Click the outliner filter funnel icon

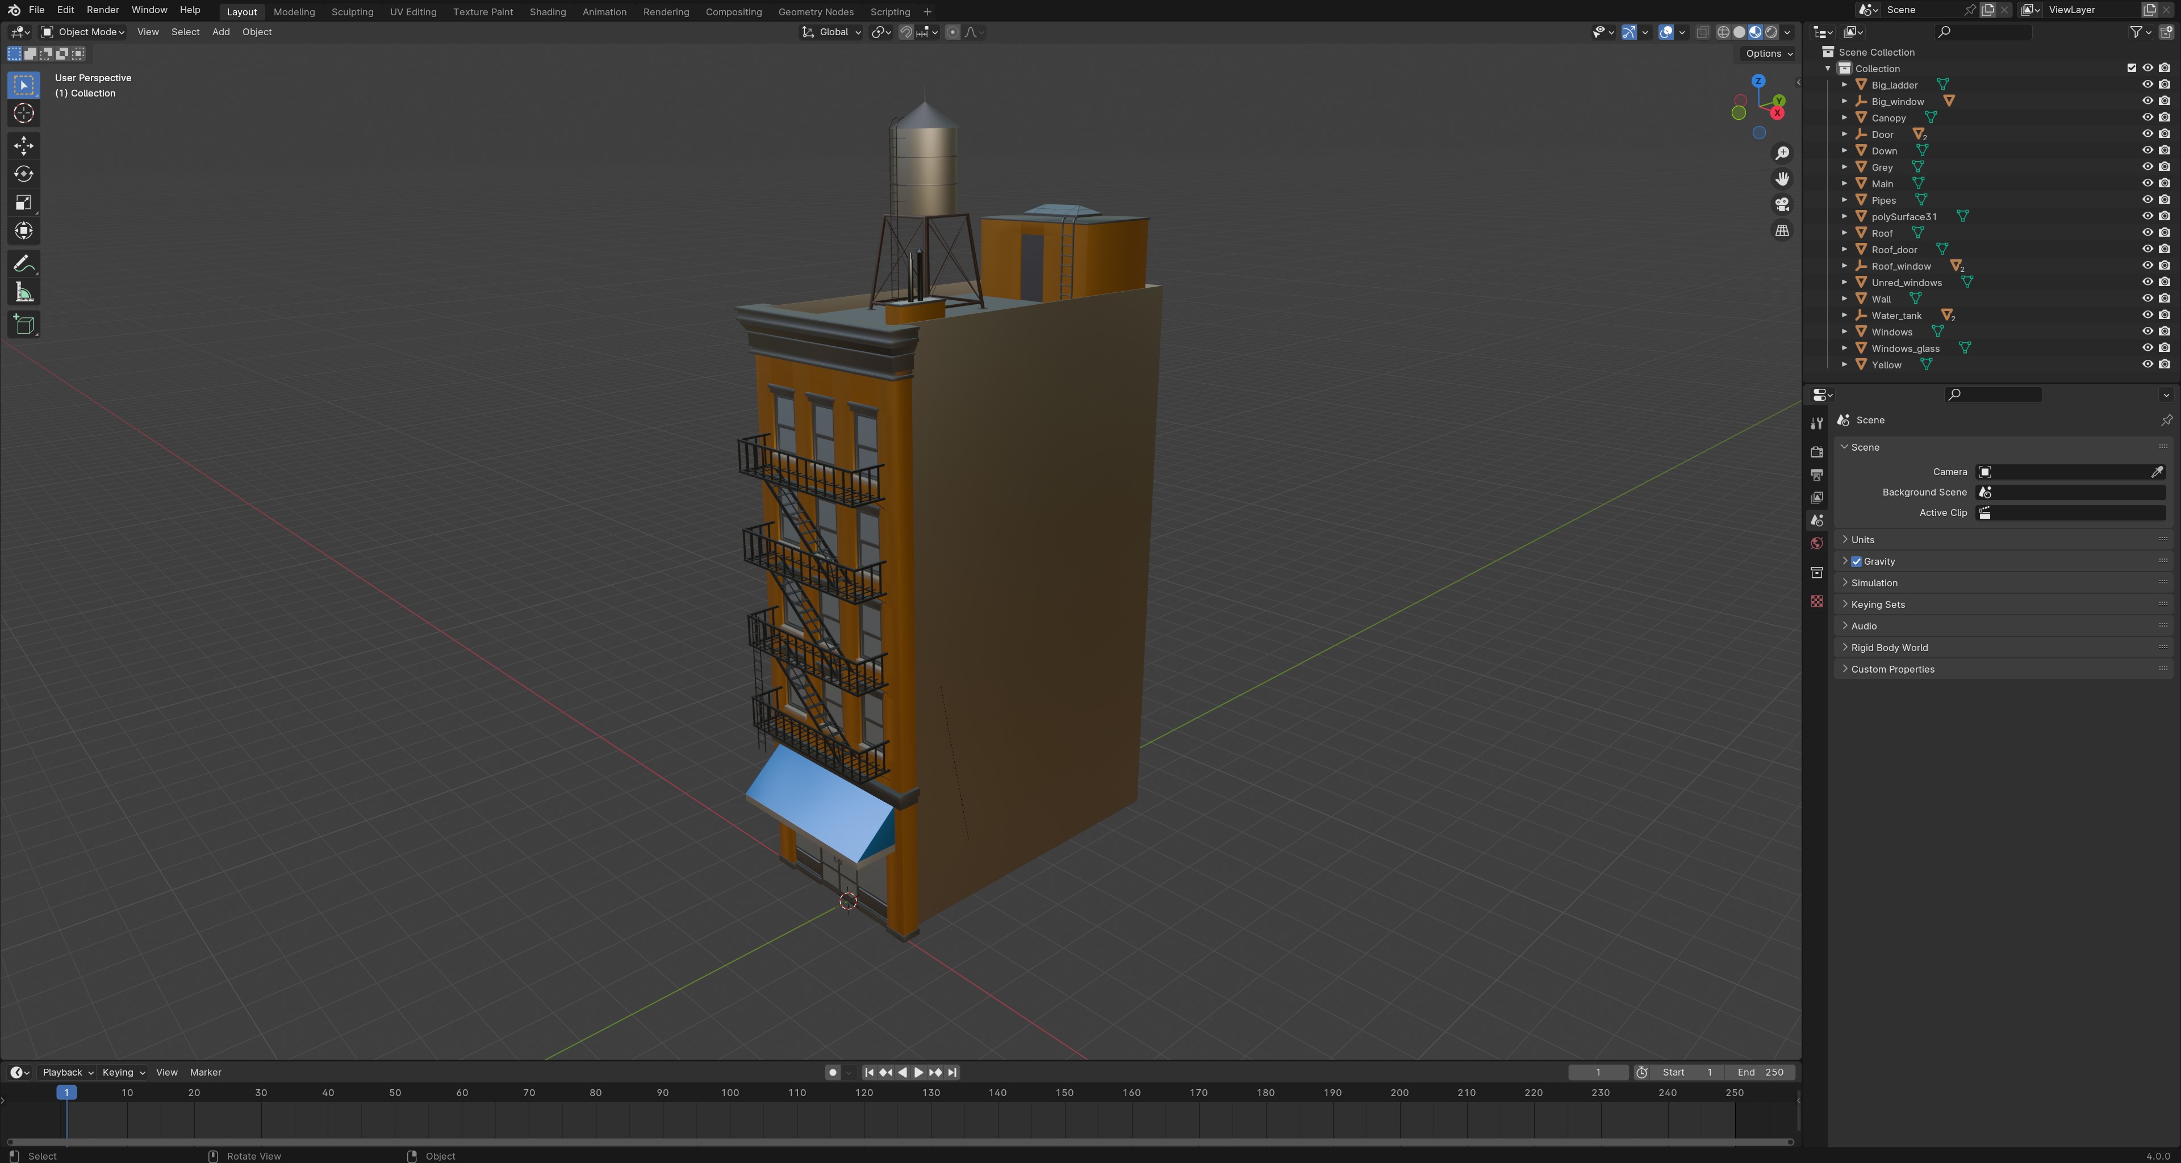tap(2136, 32)
